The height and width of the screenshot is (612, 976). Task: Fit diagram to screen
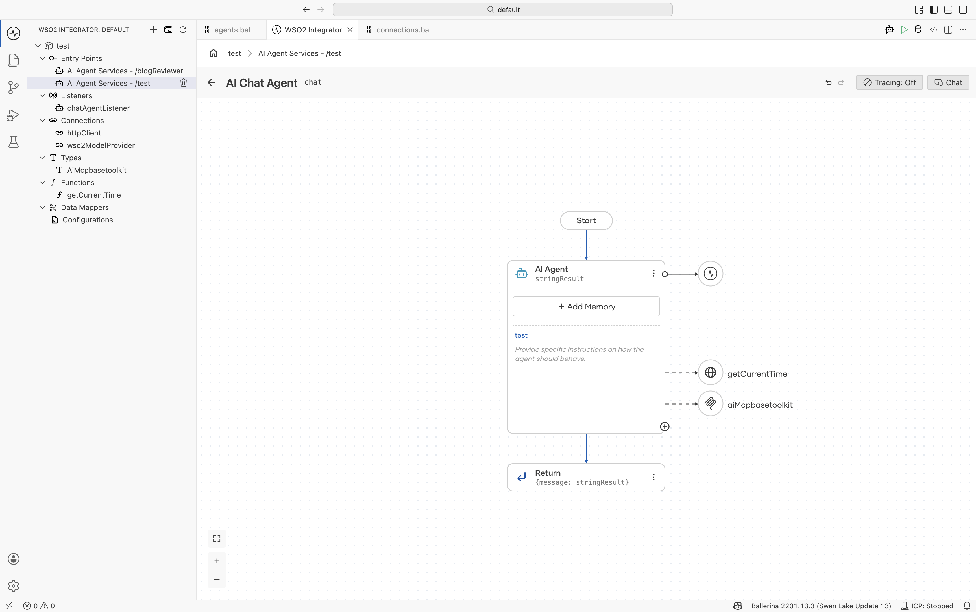pyautogui.click(x=217, y=538)
